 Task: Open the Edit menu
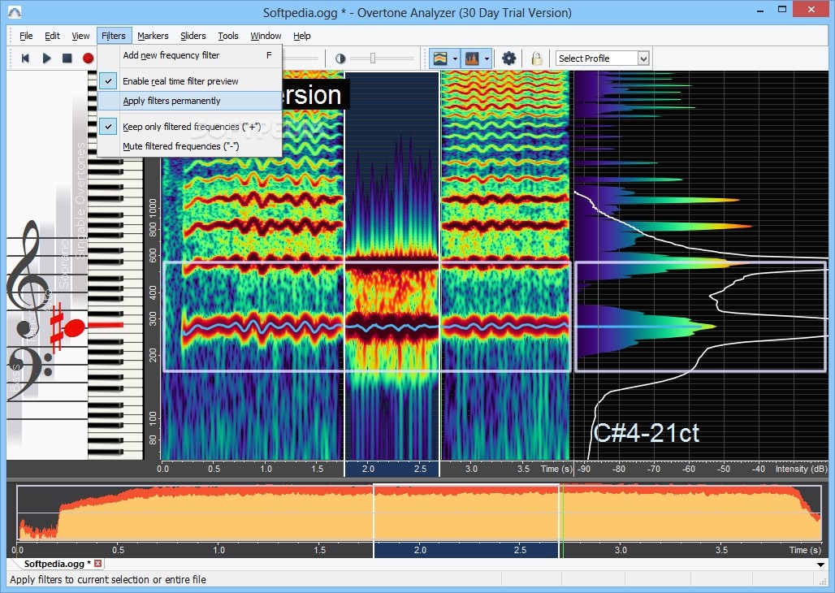pos(52,36)
